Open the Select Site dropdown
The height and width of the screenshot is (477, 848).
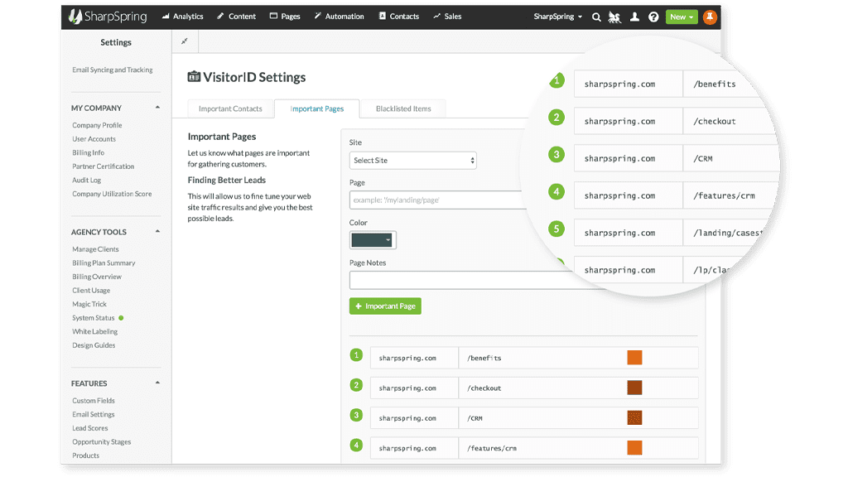pos(412,160)
